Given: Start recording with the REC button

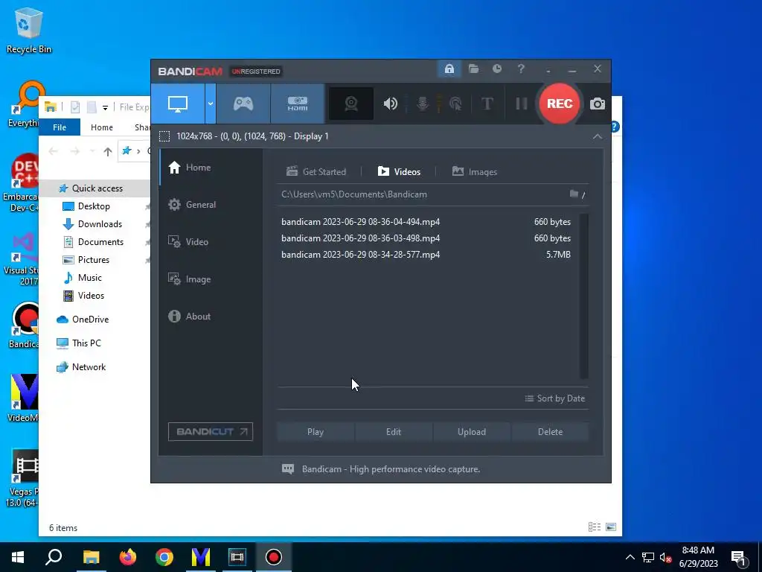Looking at the screenshot, I should 560,104.
